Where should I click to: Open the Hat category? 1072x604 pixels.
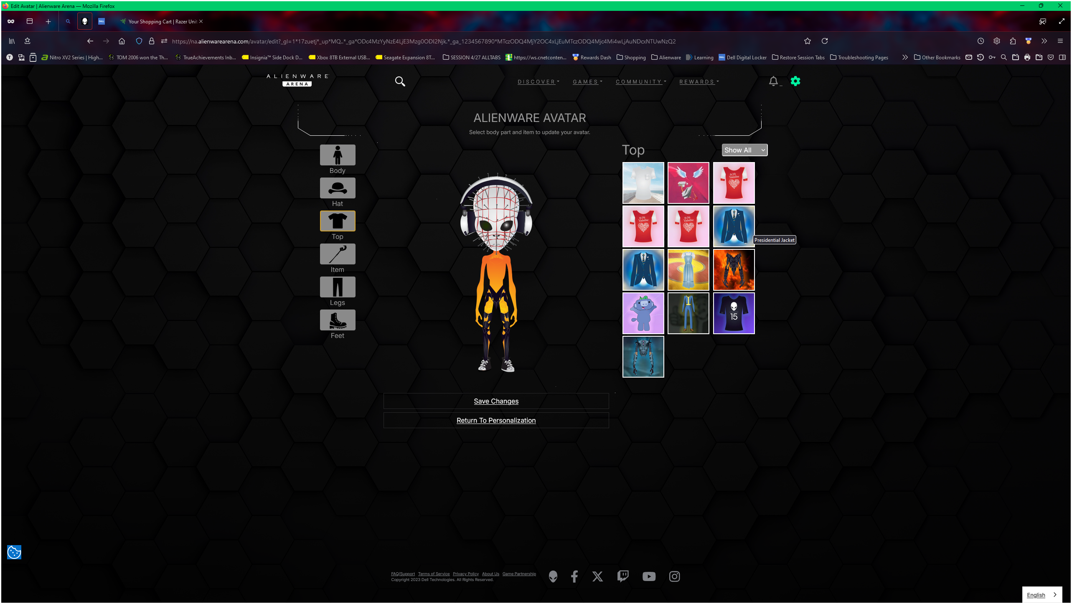pos(337,188)
